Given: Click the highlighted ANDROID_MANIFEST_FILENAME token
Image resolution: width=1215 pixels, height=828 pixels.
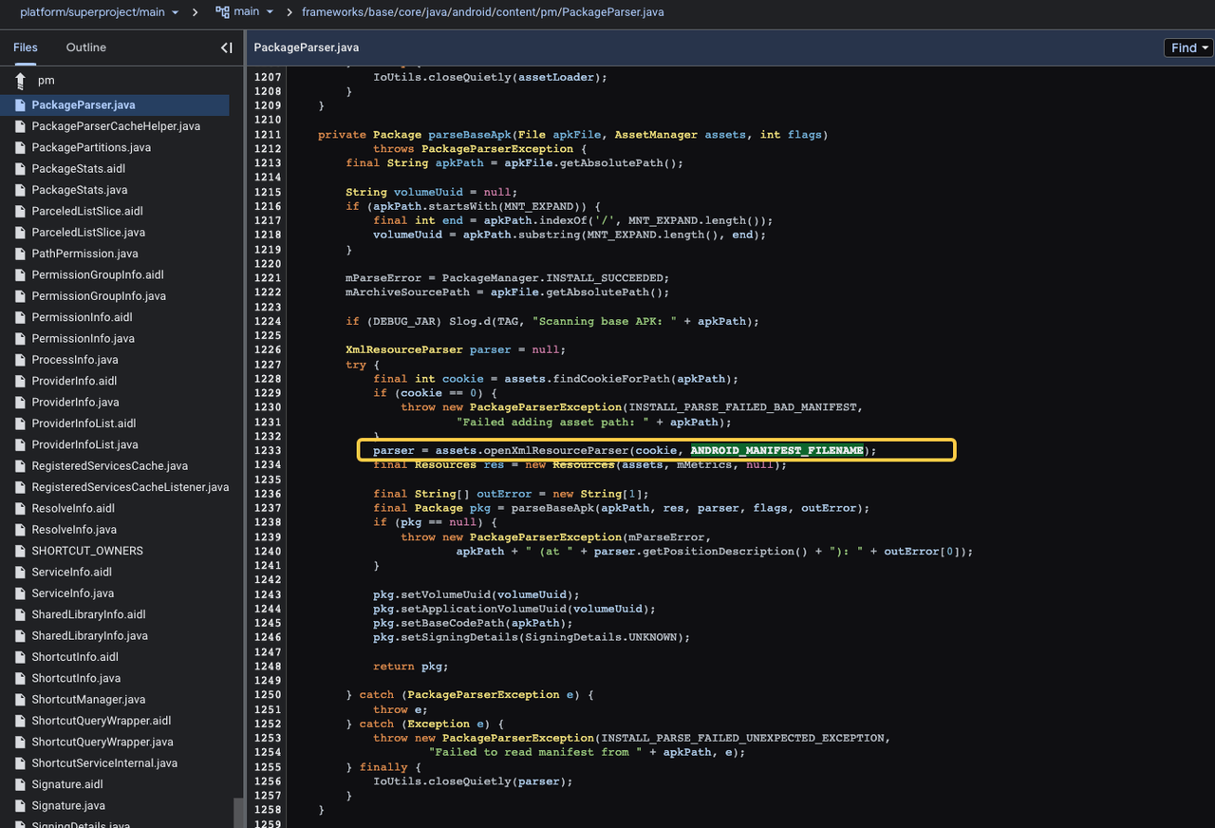Looking at the screenshot, I should (777, 450).
